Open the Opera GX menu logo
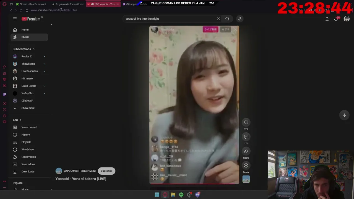Screen dimensions: 354x199 coord(4,4)
